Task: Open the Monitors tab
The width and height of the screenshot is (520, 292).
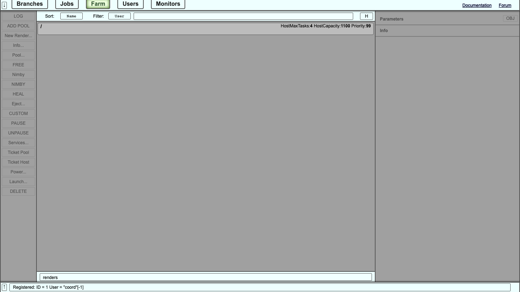Action: [x=168, y=4]
